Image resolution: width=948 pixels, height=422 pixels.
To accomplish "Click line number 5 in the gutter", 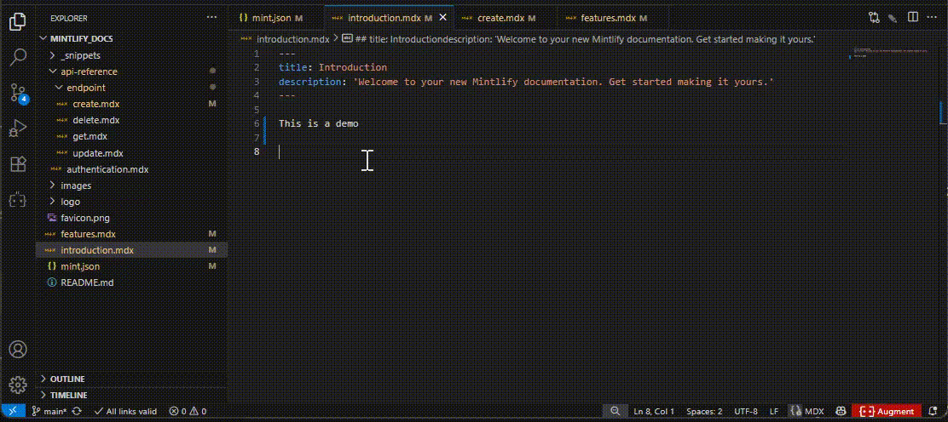I will pyautogui.click(x=257, y=109).
